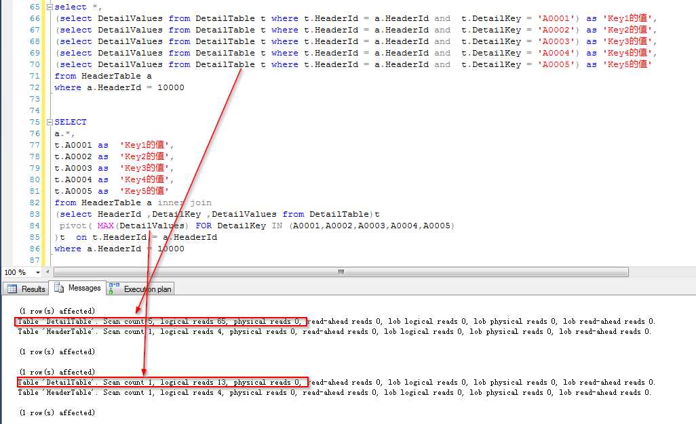Image resolution: width=696 pixels, height=424 pixels.
Task: Click 'where a.HeaderId' on line 86
Action: (x=98, y=249)
